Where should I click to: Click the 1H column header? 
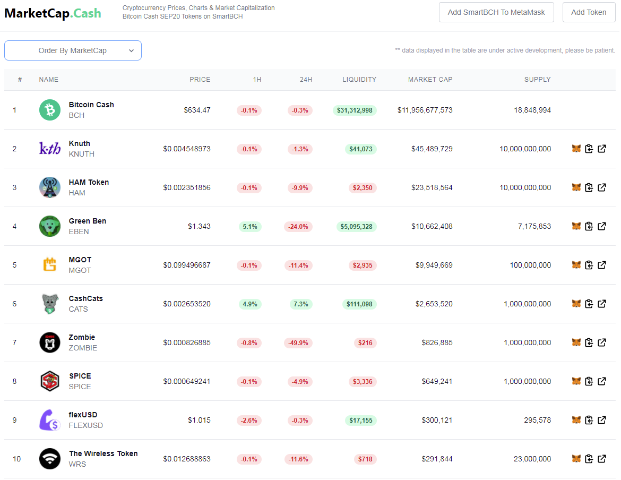[x=257, y=80]
